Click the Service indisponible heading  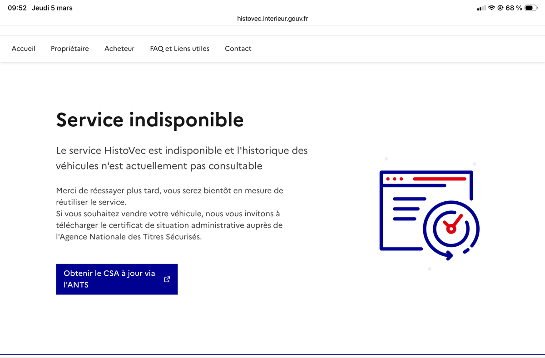click(x=150, y=120)
